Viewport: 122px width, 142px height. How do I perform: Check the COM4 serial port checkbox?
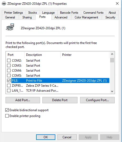9,70
